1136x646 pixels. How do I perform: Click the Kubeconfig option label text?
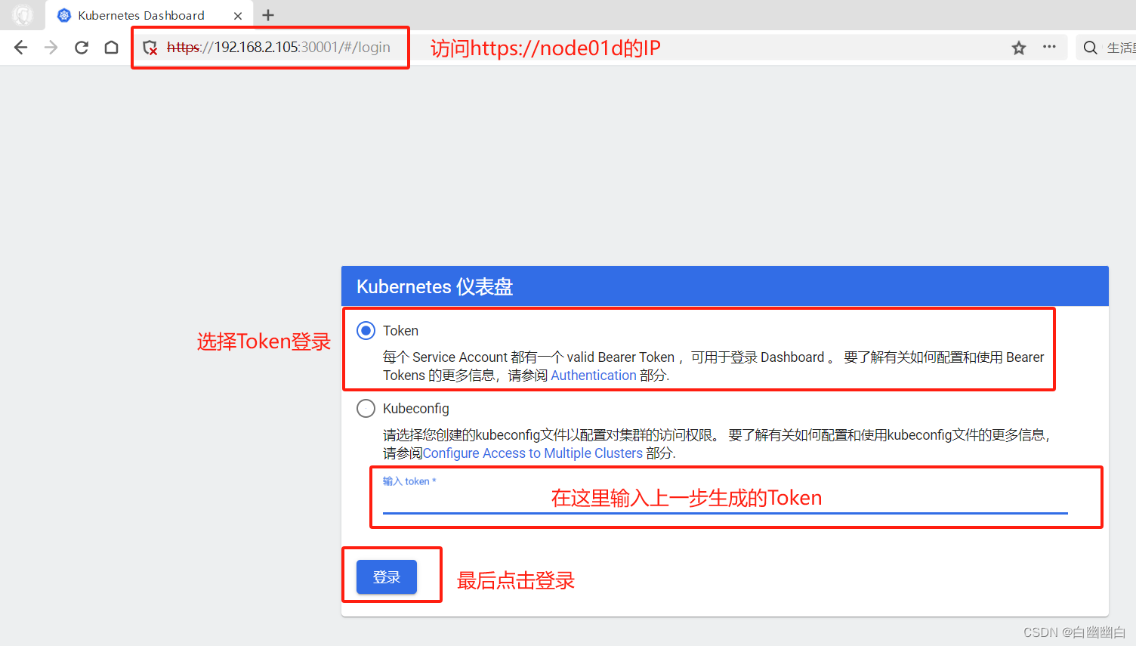(x=416, y=409)
